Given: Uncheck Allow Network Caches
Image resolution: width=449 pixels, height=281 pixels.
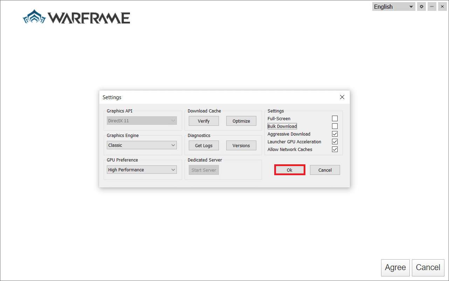Looking at the screenshot, I should [x=335, y=149].
